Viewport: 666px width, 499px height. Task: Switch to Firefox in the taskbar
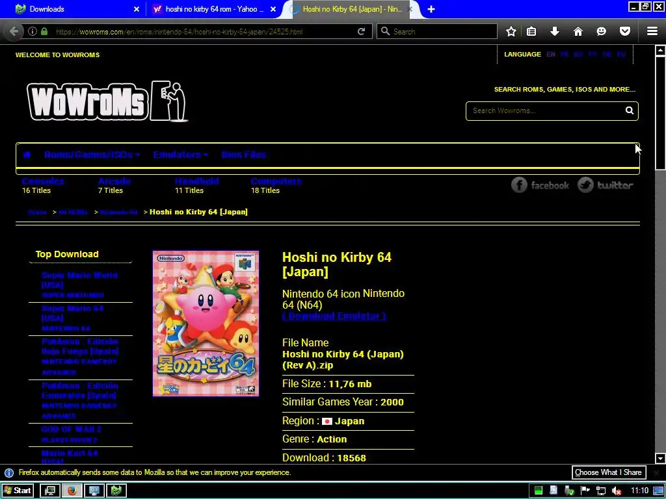click(x=72, y=491)
